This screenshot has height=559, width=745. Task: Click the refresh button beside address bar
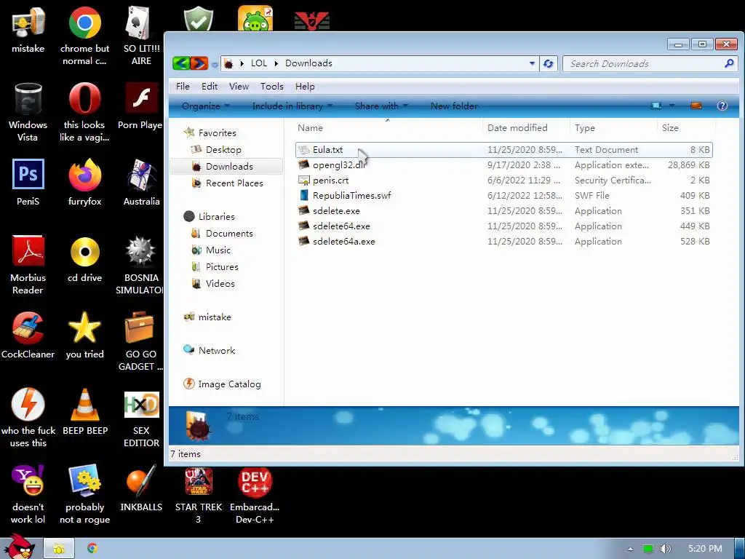549,63
